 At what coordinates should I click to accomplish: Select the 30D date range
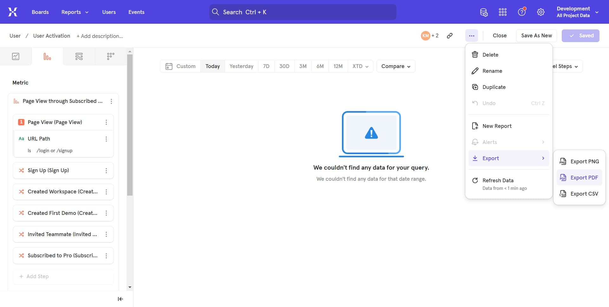pos(284,66)
